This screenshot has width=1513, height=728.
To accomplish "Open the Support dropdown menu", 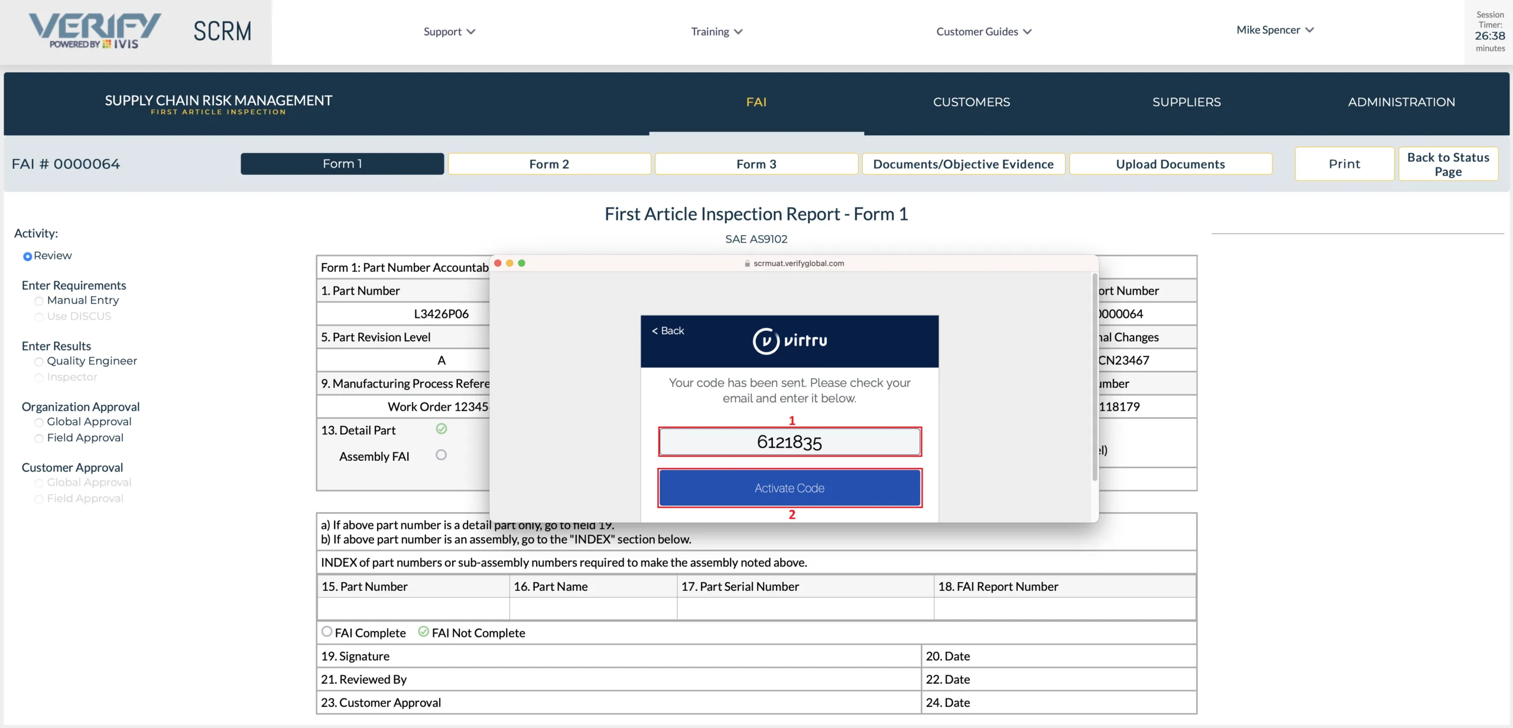I will [x=449, y=31].
